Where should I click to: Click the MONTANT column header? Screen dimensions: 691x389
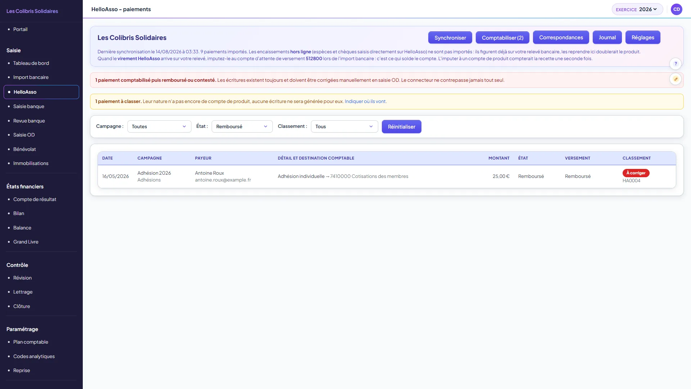coord(499,158)
